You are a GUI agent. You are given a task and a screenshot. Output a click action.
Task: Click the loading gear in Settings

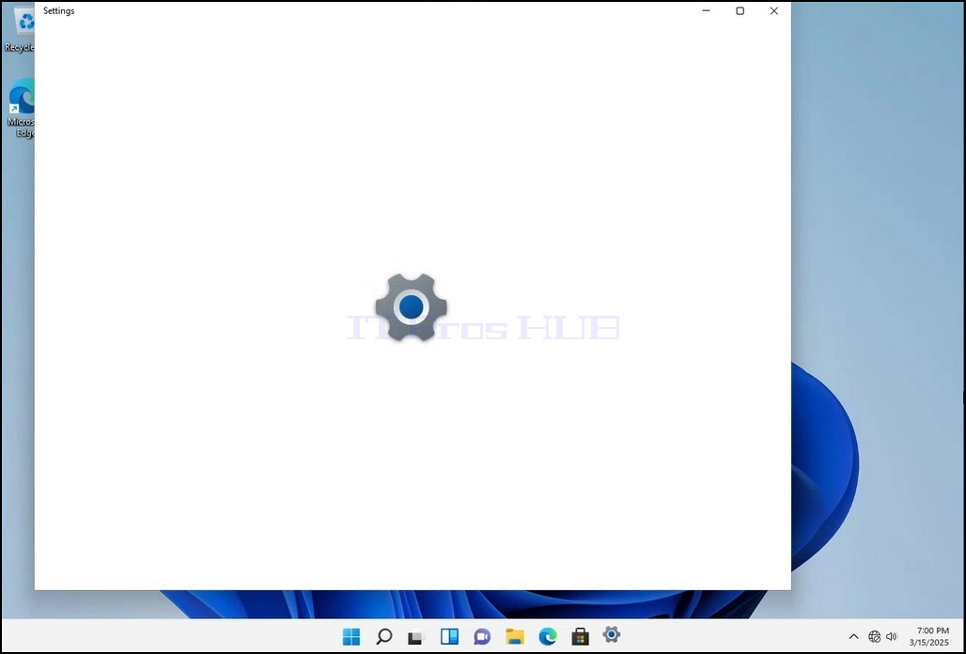(x=412, y=307)
